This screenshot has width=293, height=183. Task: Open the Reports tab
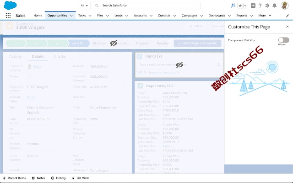[x=242, y=16]
